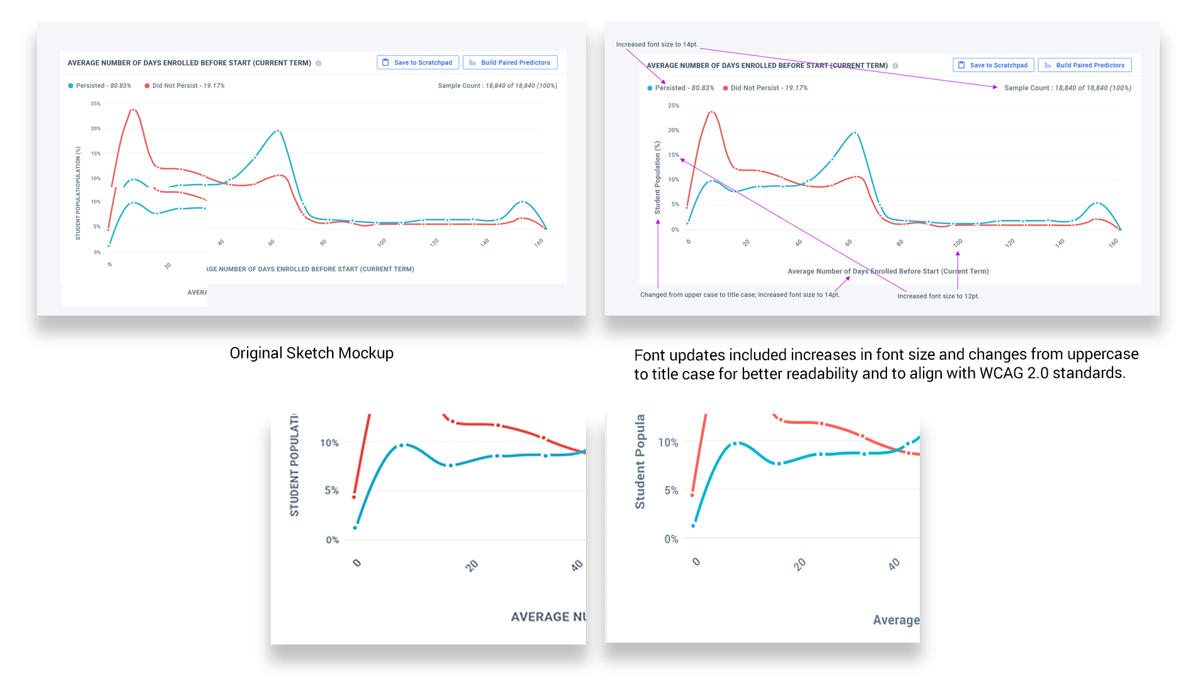Click info icon beside original chart title

coord(319,63)
